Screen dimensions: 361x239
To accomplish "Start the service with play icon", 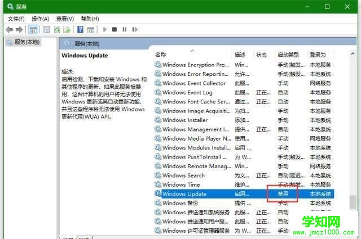I will (105, 29).
